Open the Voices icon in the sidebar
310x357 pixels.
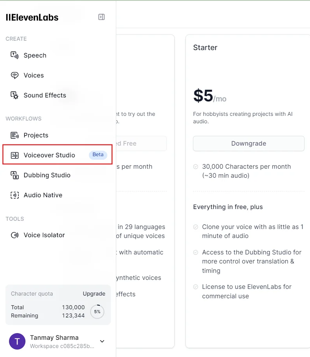coord(14,76)
